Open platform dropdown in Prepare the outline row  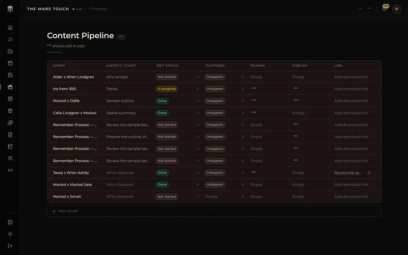(x=243, y=137)
